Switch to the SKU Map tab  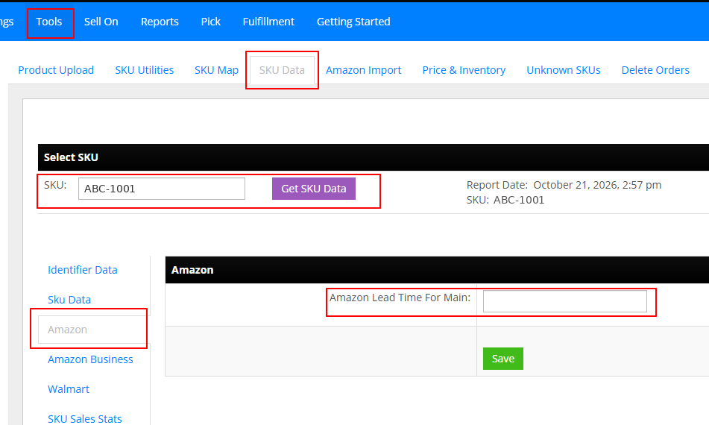217,70
